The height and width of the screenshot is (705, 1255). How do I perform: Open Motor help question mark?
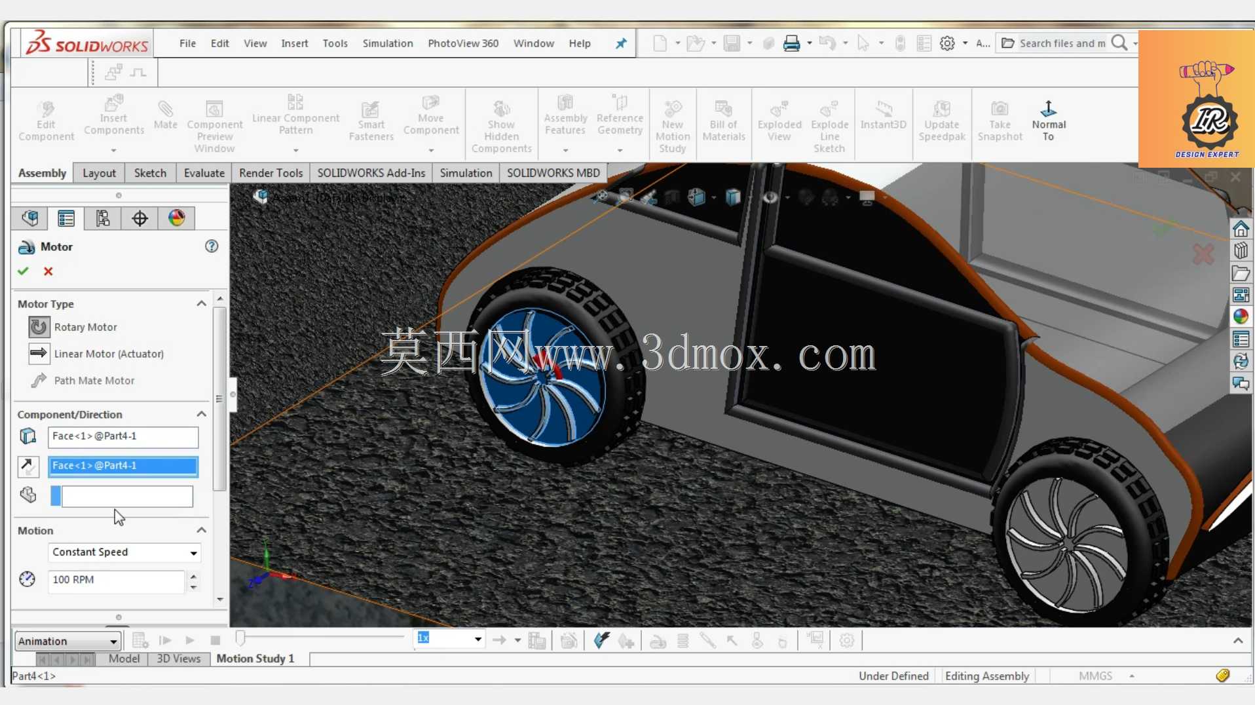212,246
